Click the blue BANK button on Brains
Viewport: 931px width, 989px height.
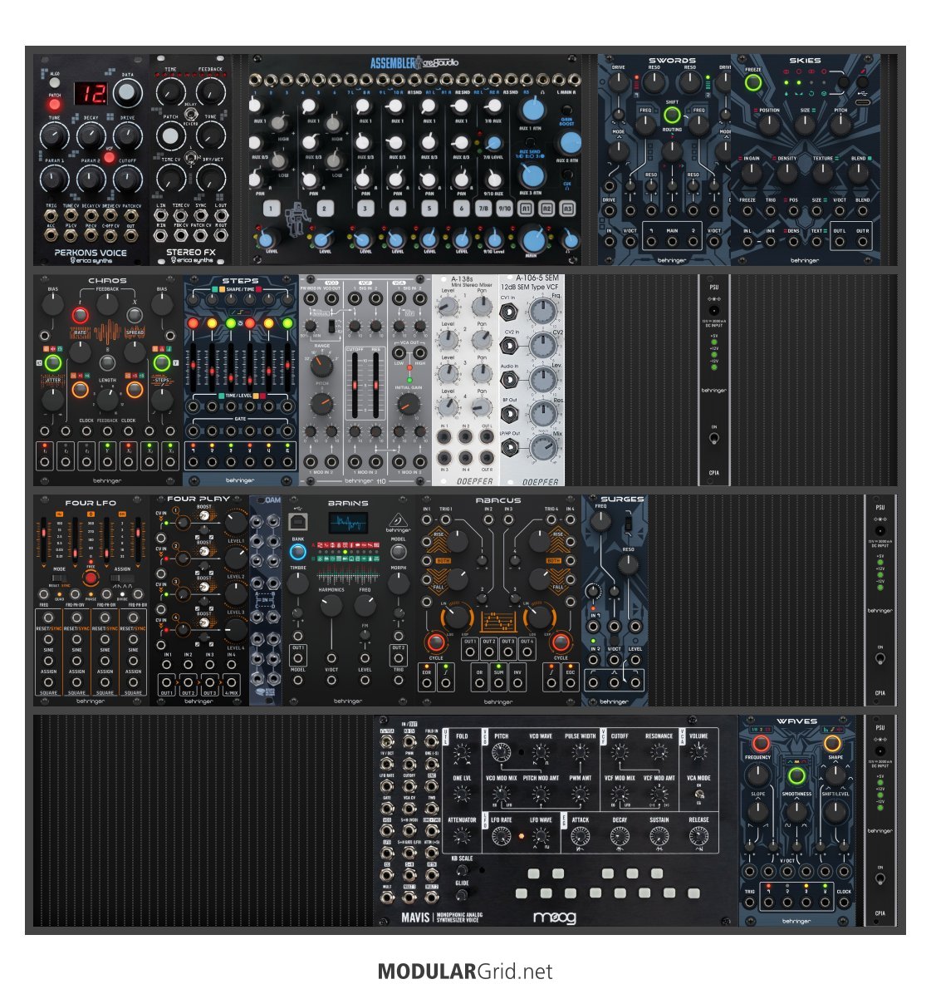click(x=297, y=552)
